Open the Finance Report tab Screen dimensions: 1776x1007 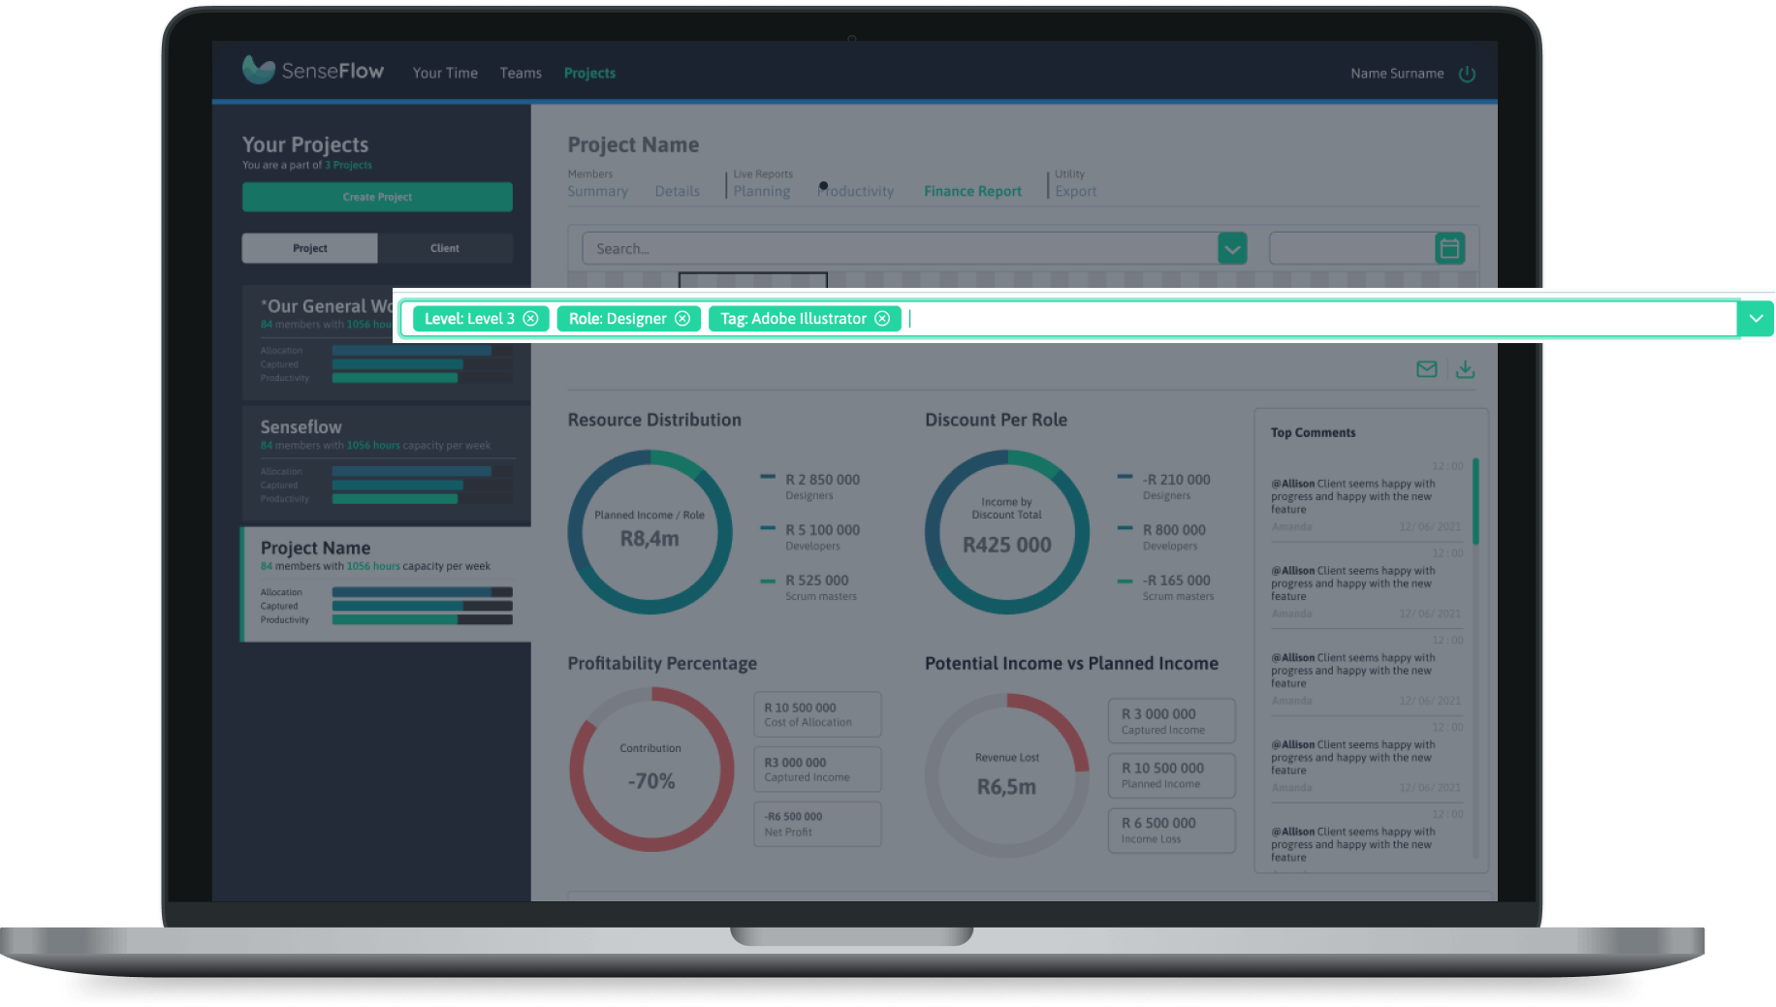coord(972,192)
